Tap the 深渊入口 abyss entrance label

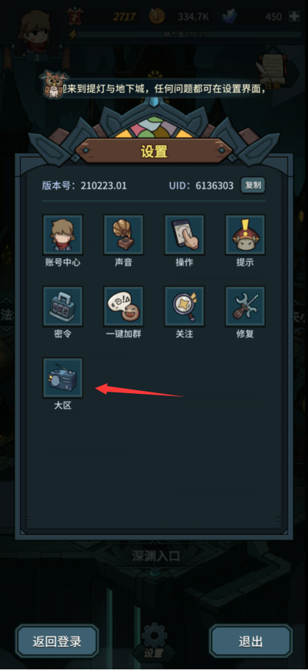[x=155, y=557]
